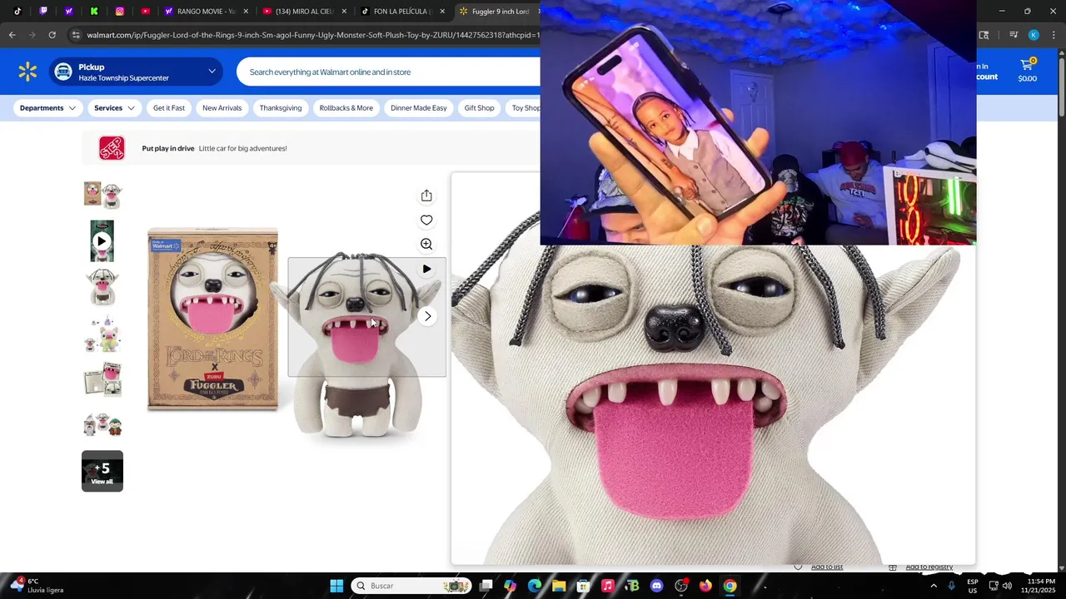The height and width of the screenshot is (599, 1066).
Task: Open File Explorer from the taskbar
Action: [559, 586]
